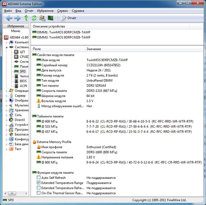
Task: Select the DIMM3 TwinMOS device row
Action: [61, 37]
